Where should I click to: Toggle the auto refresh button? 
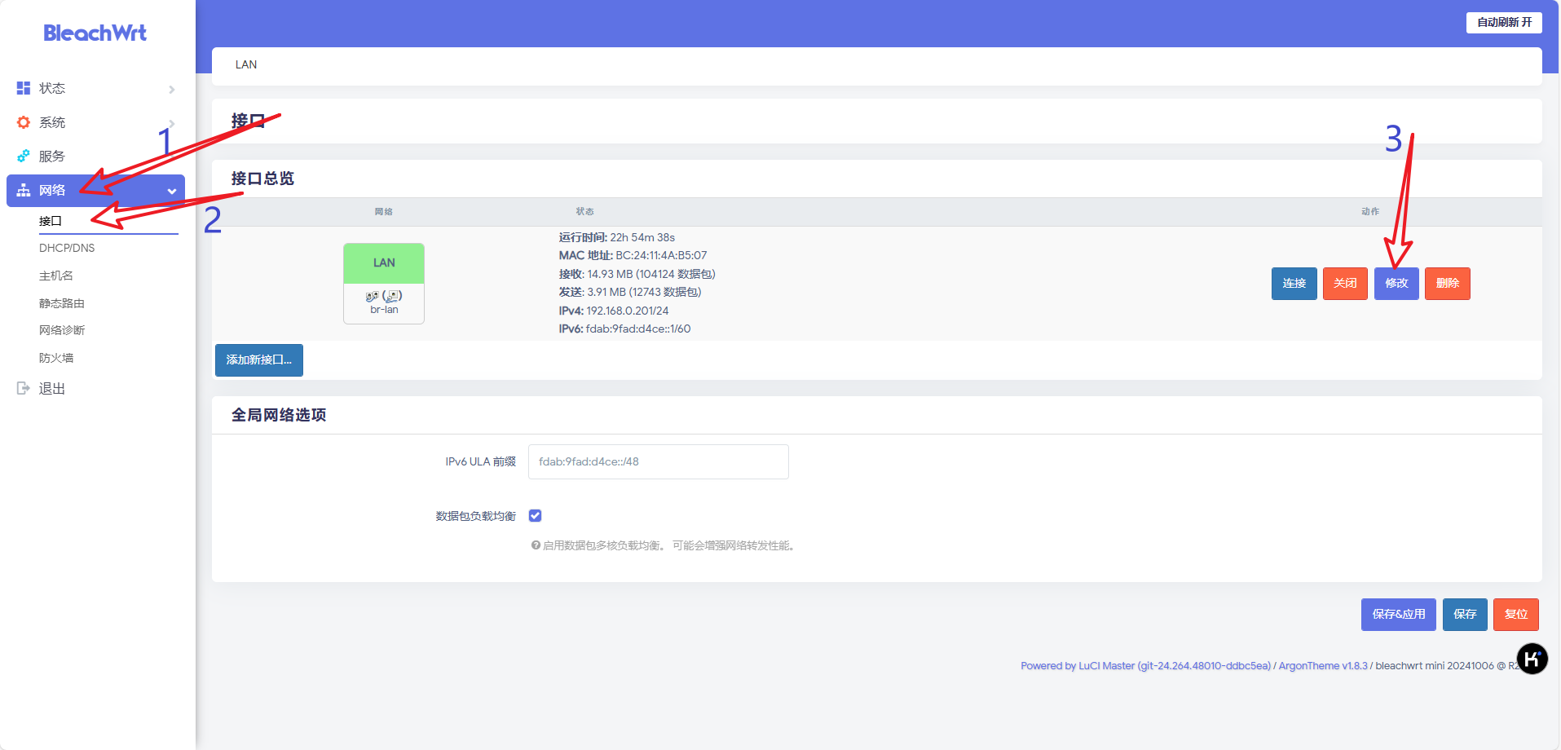click(1504, 22)
